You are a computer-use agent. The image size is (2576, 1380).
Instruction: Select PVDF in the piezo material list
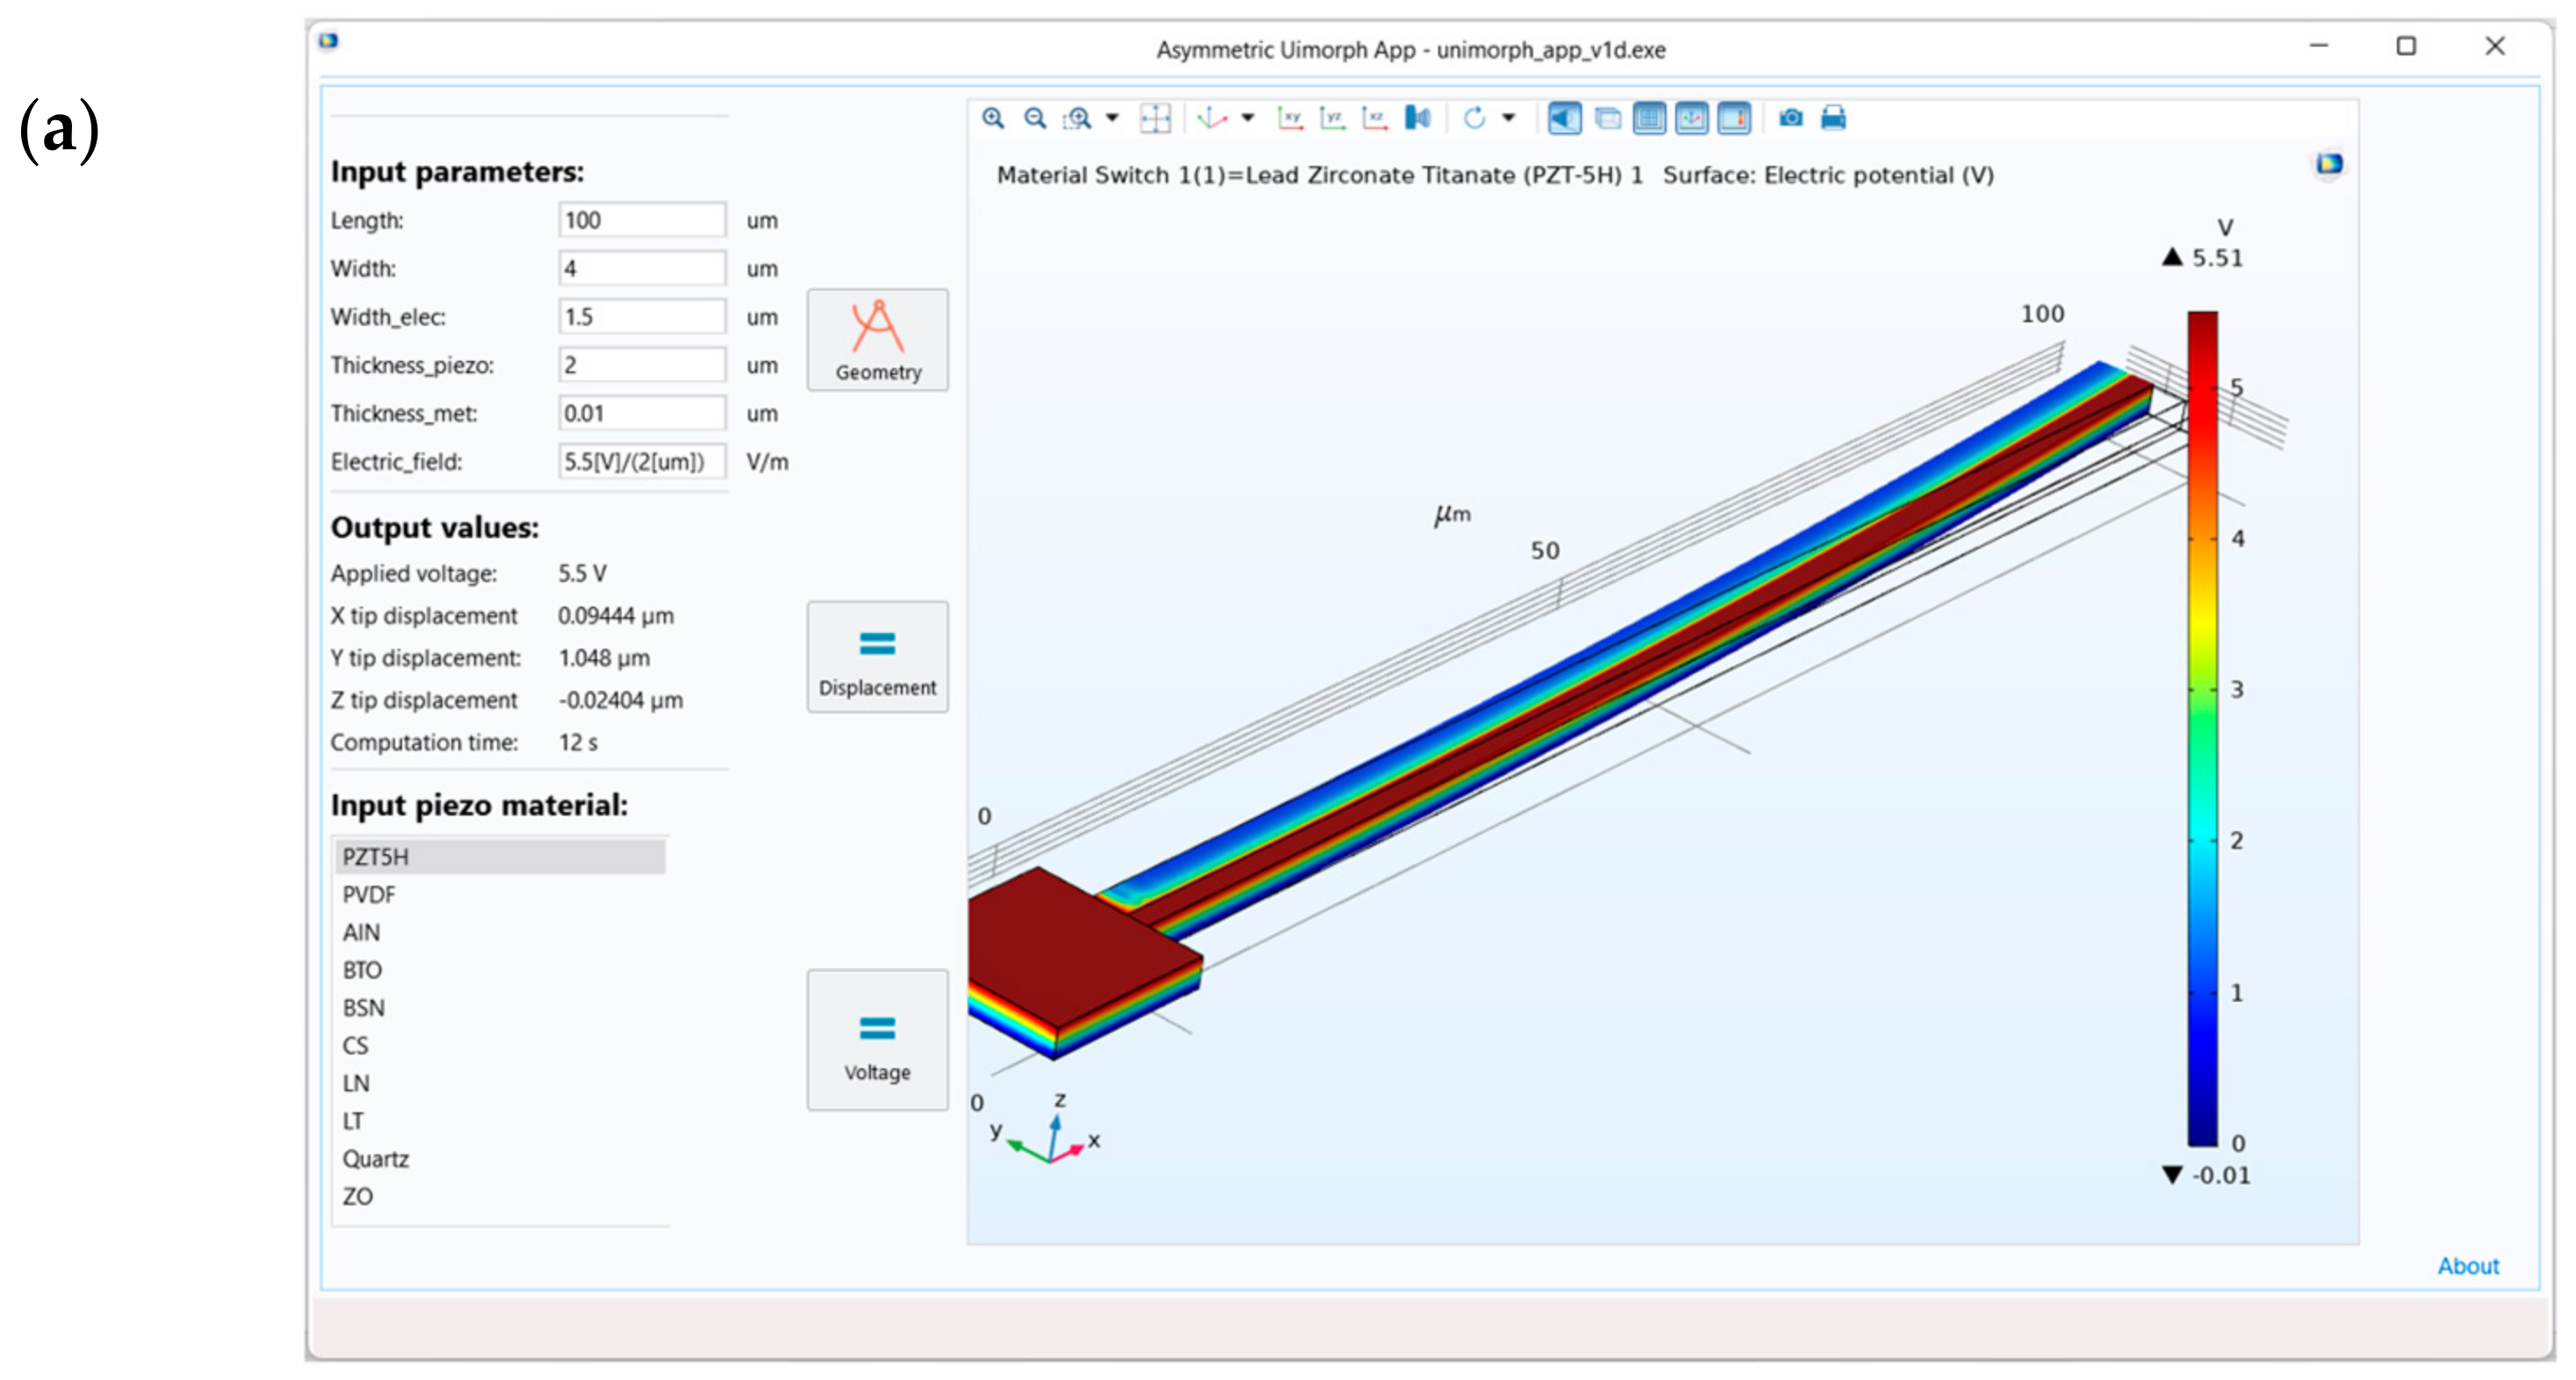(x=369, y=894)
